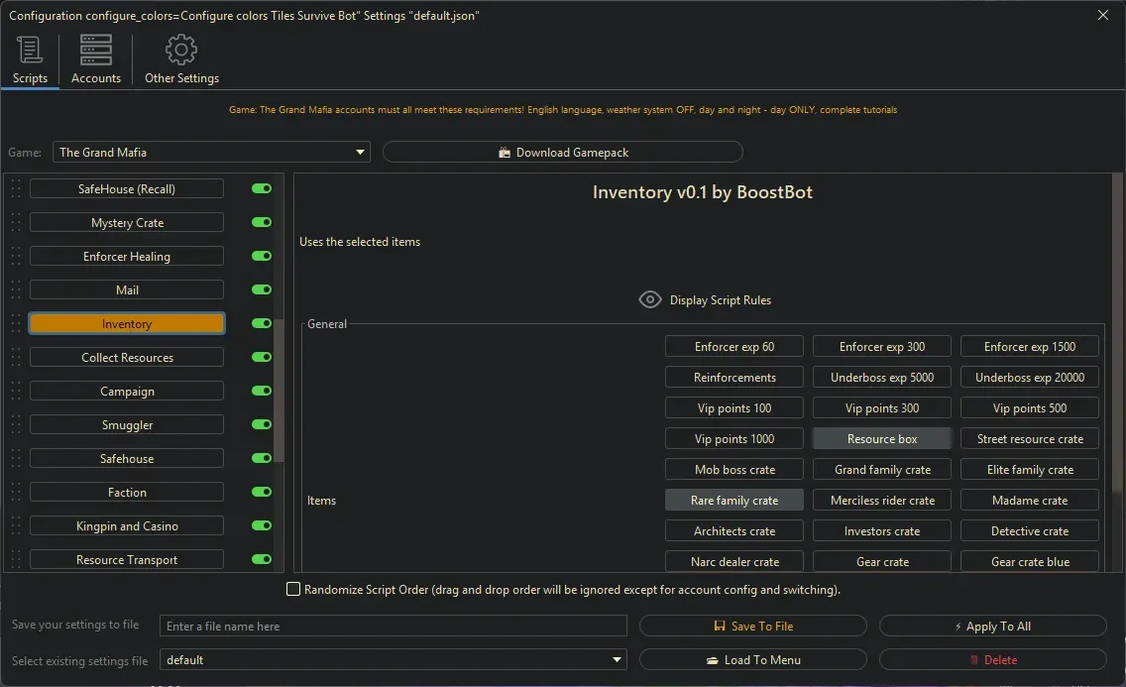Deselect the Resource box item

[x=882, y=438]
